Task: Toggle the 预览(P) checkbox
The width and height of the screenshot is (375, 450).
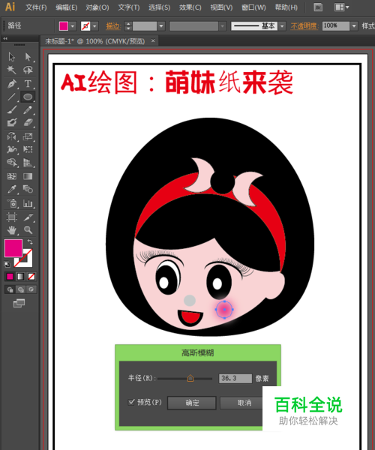Action: coord(131,402)
